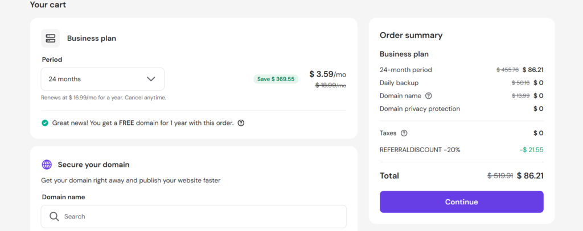
Task: Click the help icon beside FREE domain notice
Action: pyautogui.click(x=241, y=123)
